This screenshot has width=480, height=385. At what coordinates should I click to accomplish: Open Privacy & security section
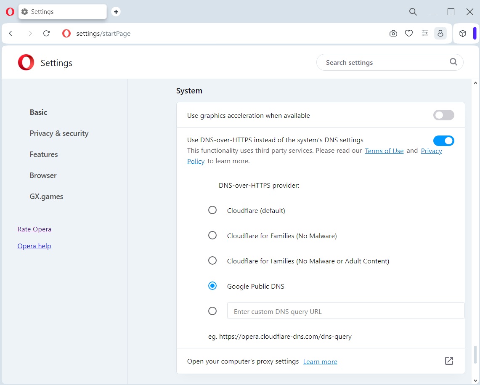point(59,133)
